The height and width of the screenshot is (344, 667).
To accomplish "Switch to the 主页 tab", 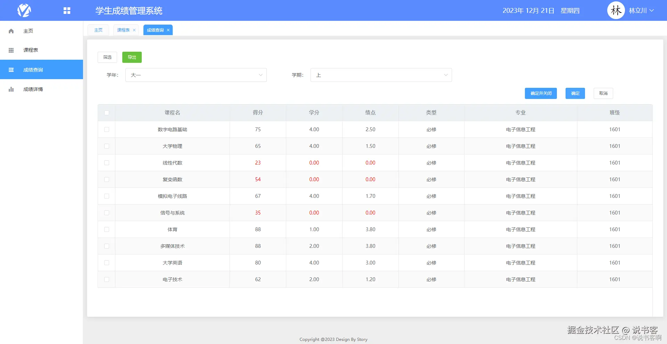I will (98, 30).
